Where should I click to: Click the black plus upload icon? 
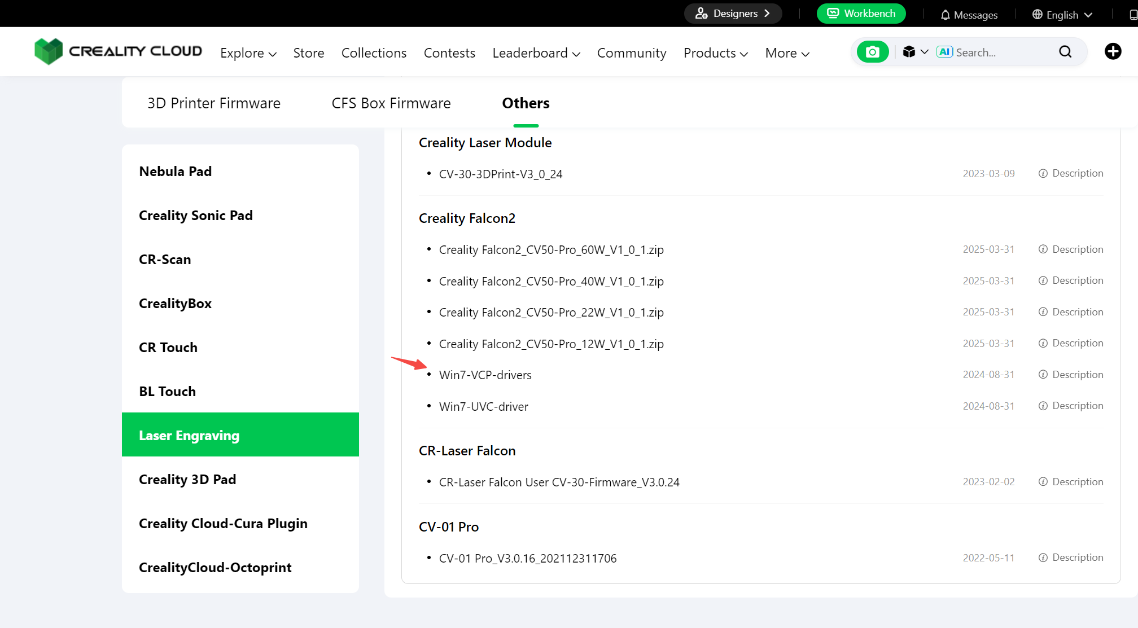tap(1113, 52)
